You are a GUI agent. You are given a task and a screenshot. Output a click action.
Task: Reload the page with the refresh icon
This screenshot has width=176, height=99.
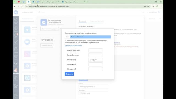(x=22, y=6)
